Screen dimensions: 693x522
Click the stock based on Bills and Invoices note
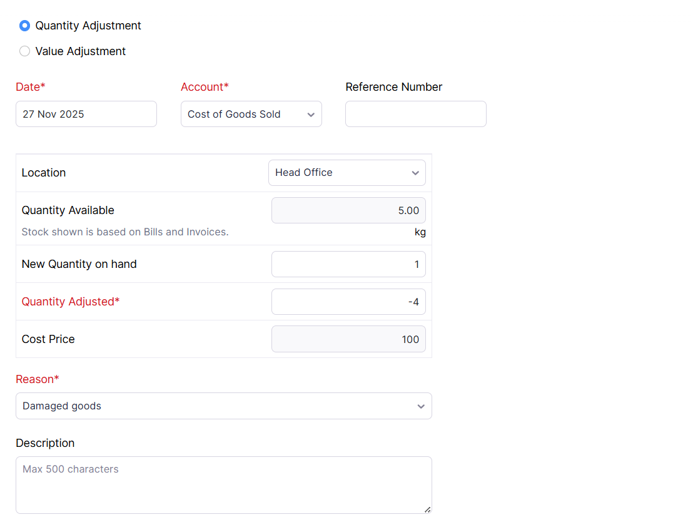coord(125,232)
